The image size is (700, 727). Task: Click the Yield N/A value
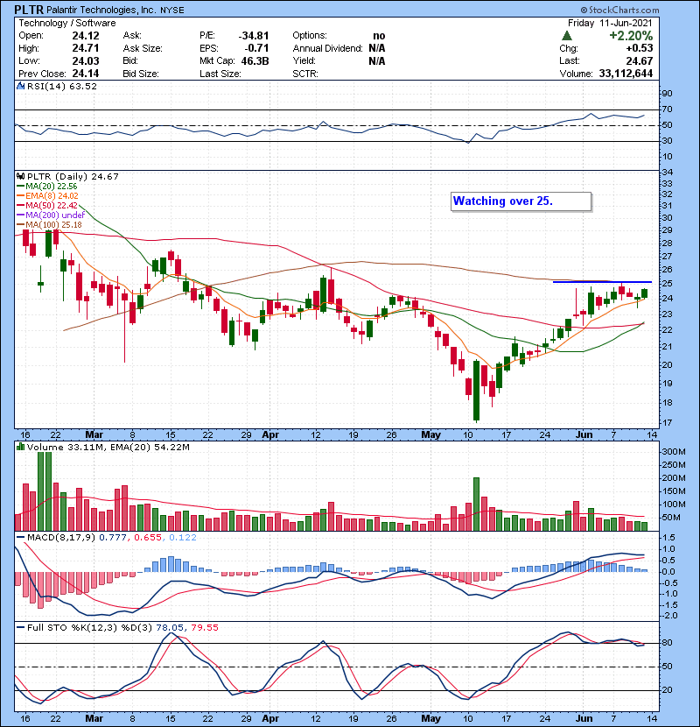coord(377,60)
